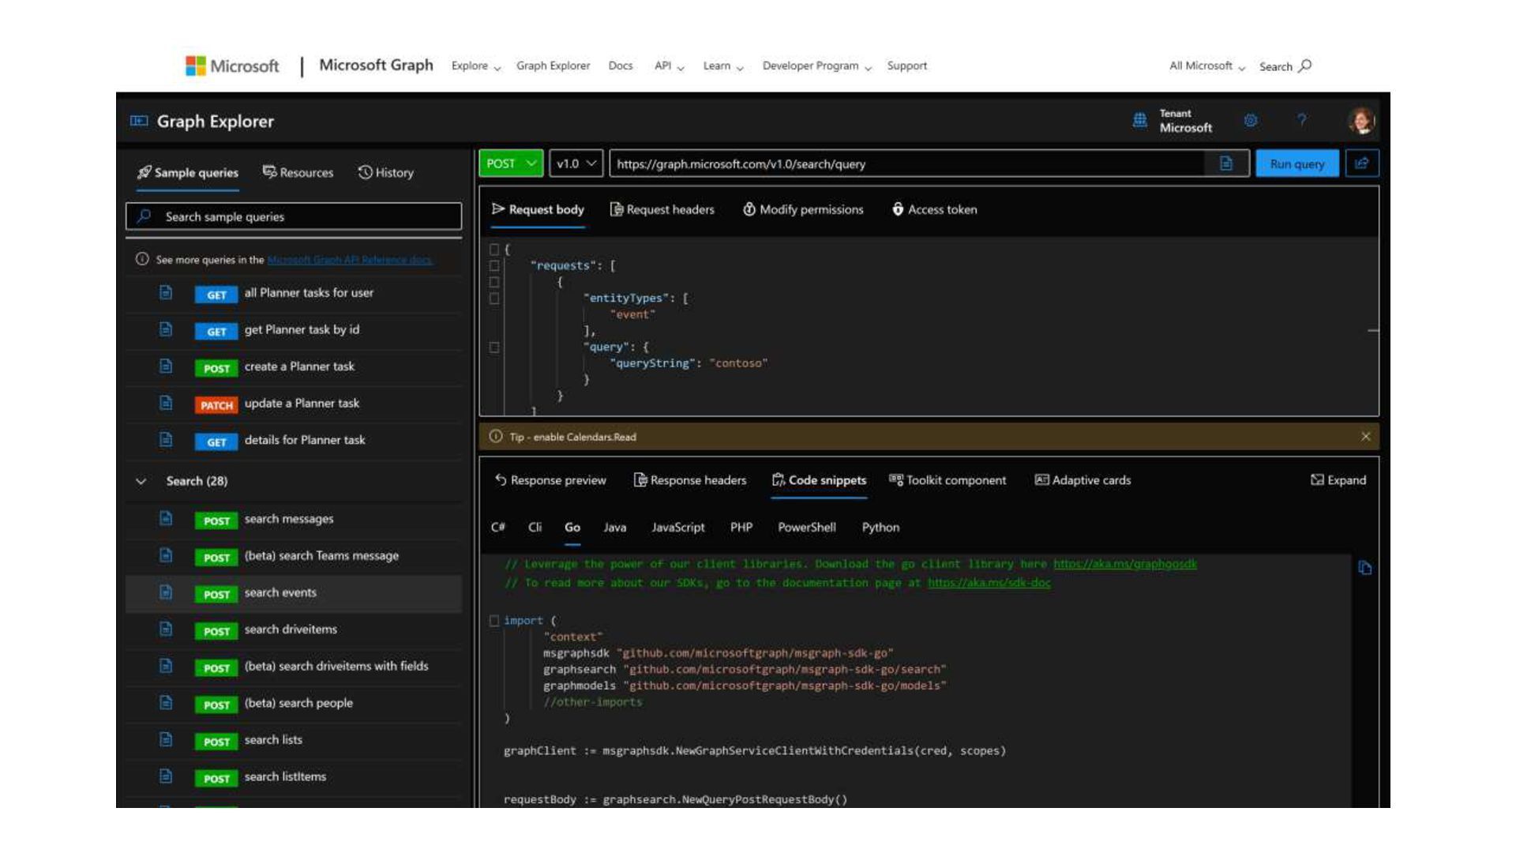Open the Microsoft Graph API Reference docs link
This screenshot has width=1516, height=853.
350,260
